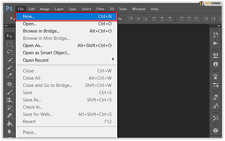Select the Quick Selection tool
This screenshot has width=225, height=141.
[10, 60]
